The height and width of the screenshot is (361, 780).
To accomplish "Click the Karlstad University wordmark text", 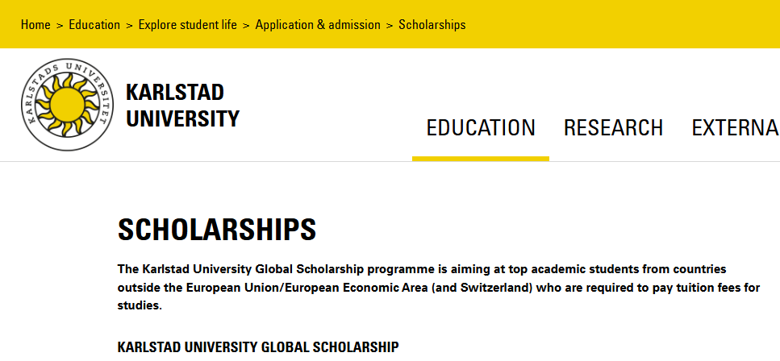I will [182, 106].
